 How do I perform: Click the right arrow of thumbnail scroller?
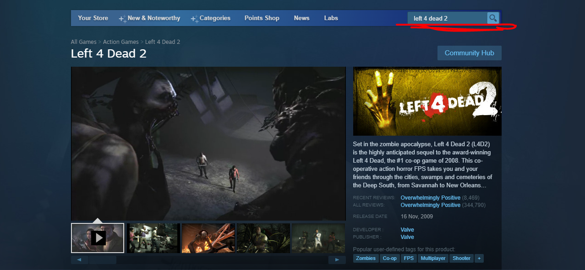point(337,260)
